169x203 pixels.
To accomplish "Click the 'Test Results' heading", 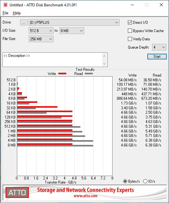I will pyautogui.click(x=85, y=70).
